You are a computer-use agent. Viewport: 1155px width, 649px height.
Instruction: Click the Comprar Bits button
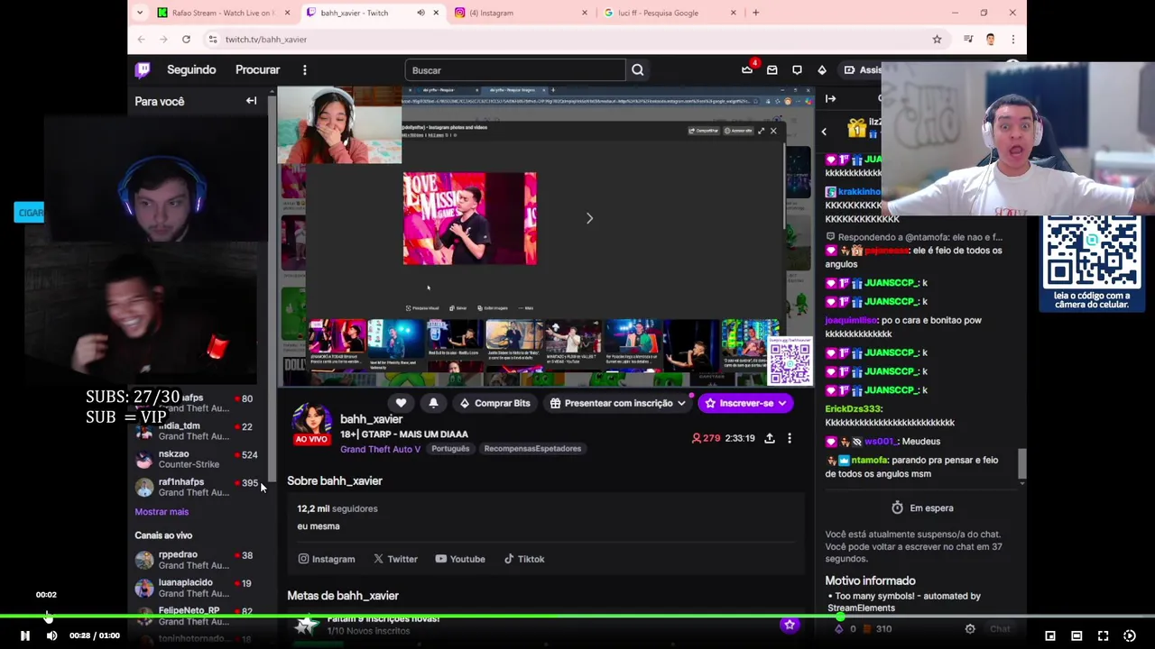pos(494,403)
